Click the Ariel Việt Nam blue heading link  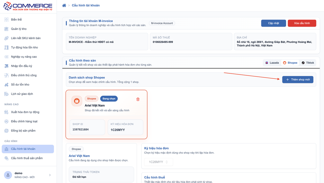pos(79,156)
